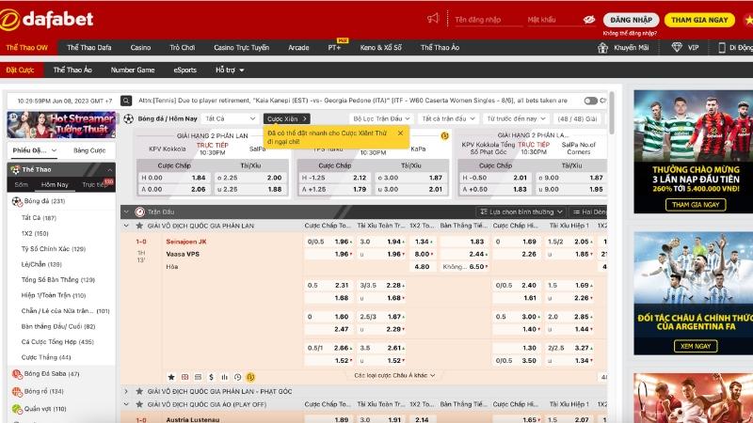Open the Casino Trực Tuyến menu

[x=241, y=47]
